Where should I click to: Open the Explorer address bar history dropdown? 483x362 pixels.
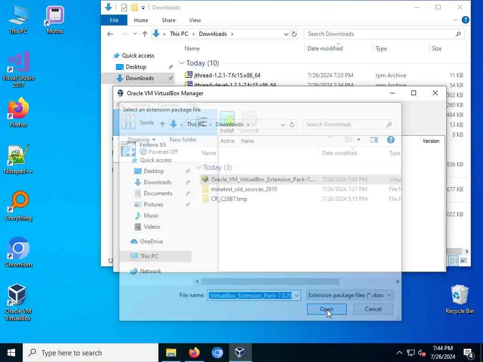click(286, 34)
